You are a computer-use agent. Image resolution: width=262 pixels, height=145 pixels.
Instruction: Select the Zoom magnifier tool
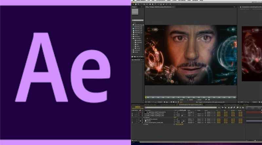click(x=138, y=5)
